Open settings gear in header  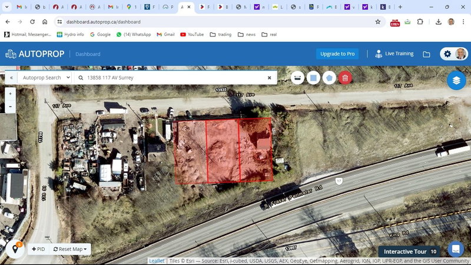pyautogui.click(x=447, y=54)
